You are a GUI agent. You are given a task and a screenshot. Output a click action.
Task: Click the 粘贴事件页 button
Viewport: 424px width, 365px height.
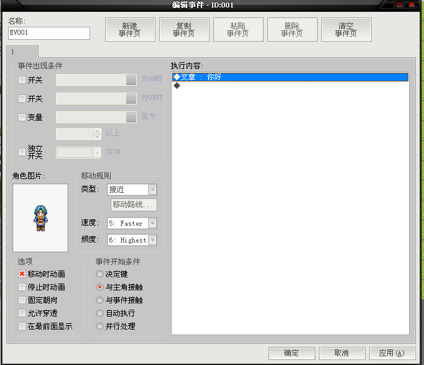coord(238,30)
